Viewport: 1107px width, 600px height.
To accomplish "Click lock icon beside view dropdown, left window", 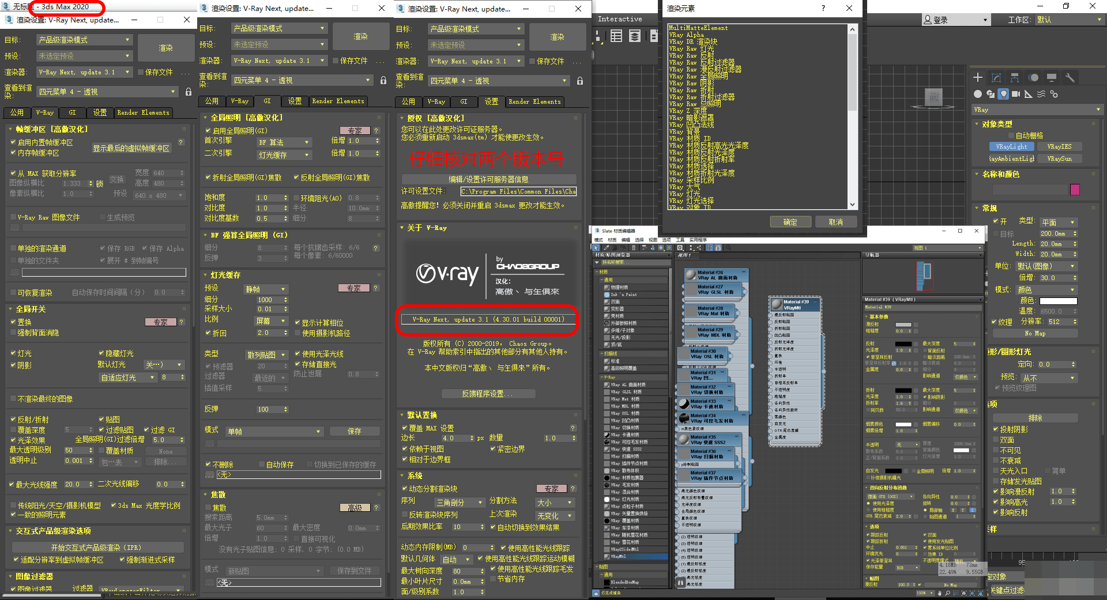I will 188,92.
